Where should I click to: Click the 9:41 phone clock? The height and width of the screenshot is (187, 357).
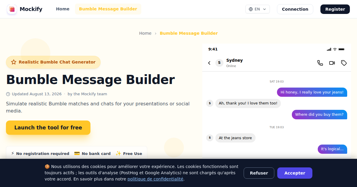213,49
